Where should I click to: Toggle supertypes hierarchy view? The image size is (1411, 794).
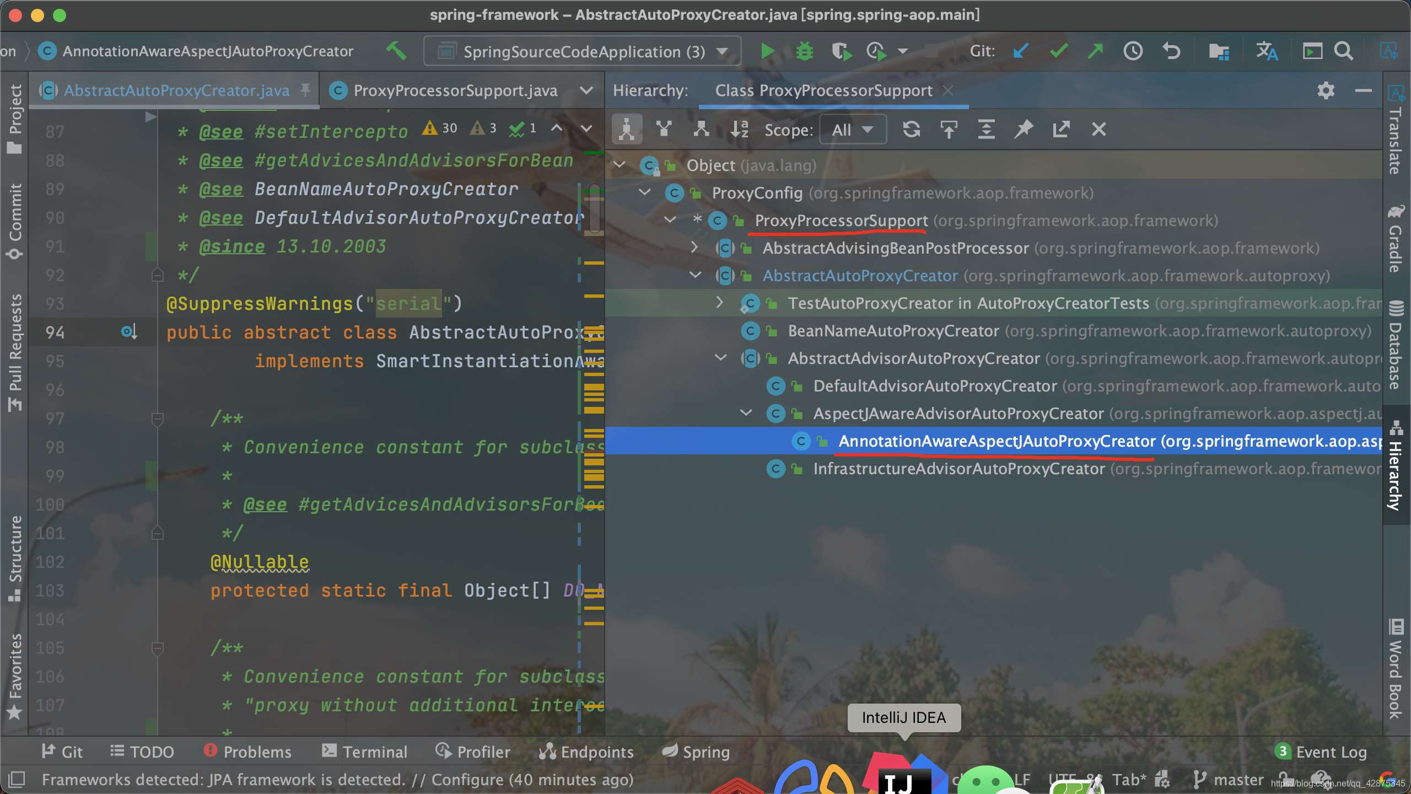[664, 130]
